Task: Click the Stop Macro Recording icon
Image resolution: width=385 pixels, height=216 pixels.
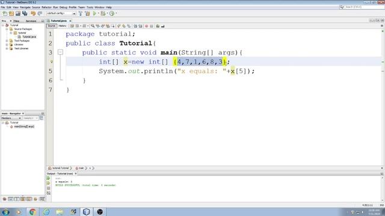Action: click(x=152, y=26)
